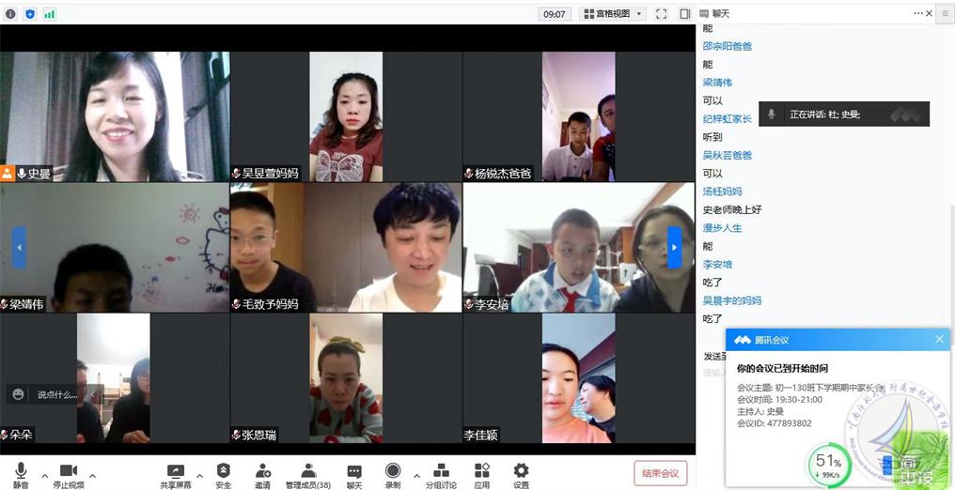Click 主持人: 史曼 in notification
This screenshot has width=955, height=490.
(759, 411)
